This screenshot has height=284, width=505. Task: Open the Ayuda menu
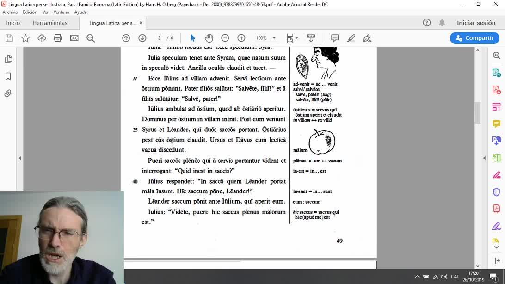(x=80, y=12)
